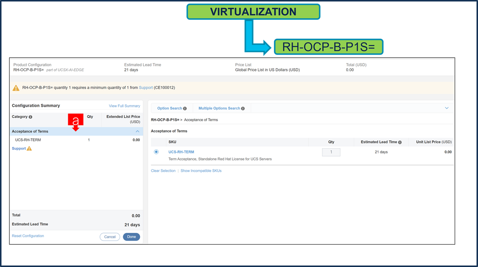This screenshot has height=267, width=478.
Task: Click the UCS-RH-TERM SKU link
Action: coord(181,152)
